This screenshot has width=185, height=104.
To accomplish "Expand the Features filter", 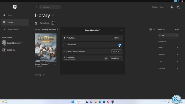I will [x=168, y=55].
